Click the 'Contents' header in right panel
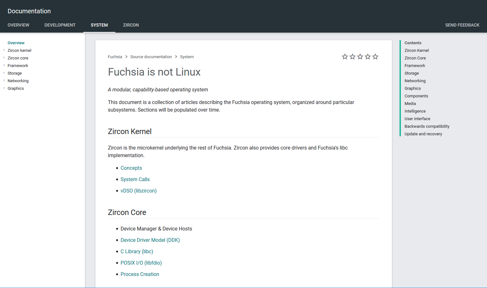 click(413, 43)
